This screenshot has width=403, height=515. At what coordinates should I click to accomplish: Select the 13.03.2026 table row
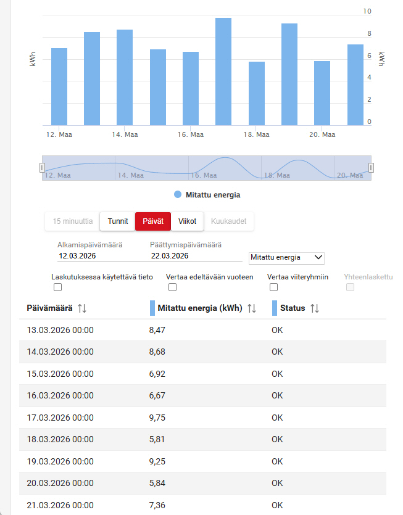[60, 330]
